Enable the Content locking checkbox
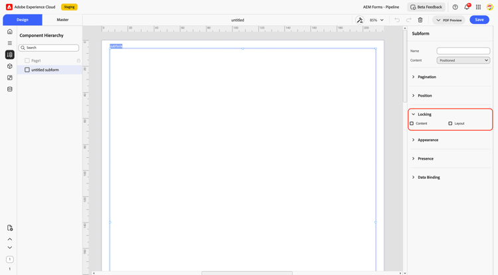The width and height of the screenshot is (498, 275). click(412, 123)
